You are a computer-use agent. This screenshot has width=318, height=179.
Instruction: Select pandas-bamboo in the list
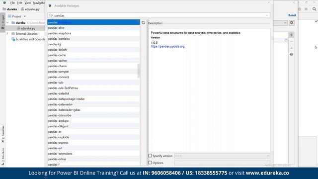(x=93, y=39)
